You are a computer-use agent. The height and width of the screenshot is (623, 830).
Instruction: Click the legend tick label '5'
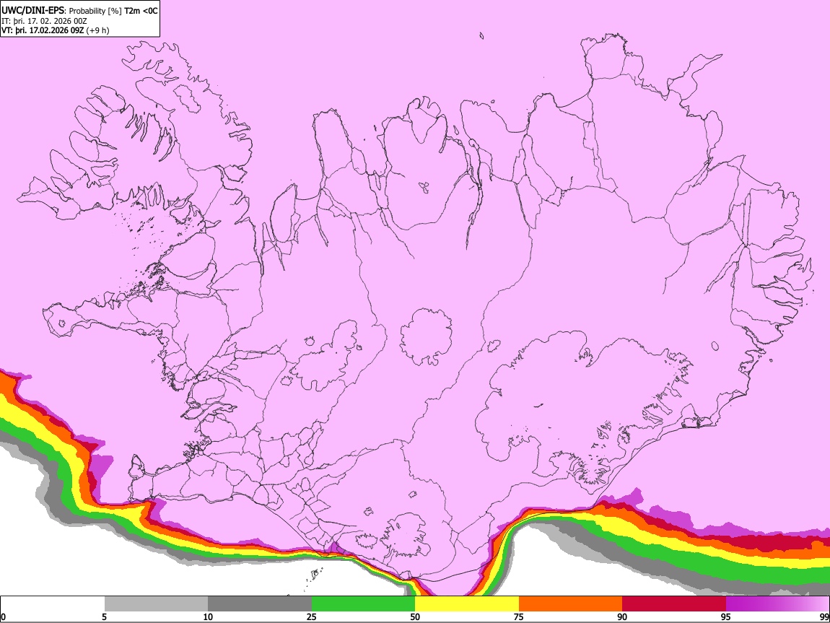tap(104, 617)
